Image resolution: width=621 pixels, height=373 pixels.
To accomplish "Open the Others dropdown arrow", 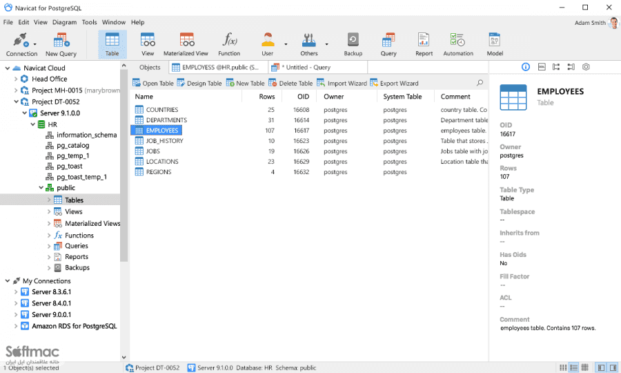I will point(327,44).
